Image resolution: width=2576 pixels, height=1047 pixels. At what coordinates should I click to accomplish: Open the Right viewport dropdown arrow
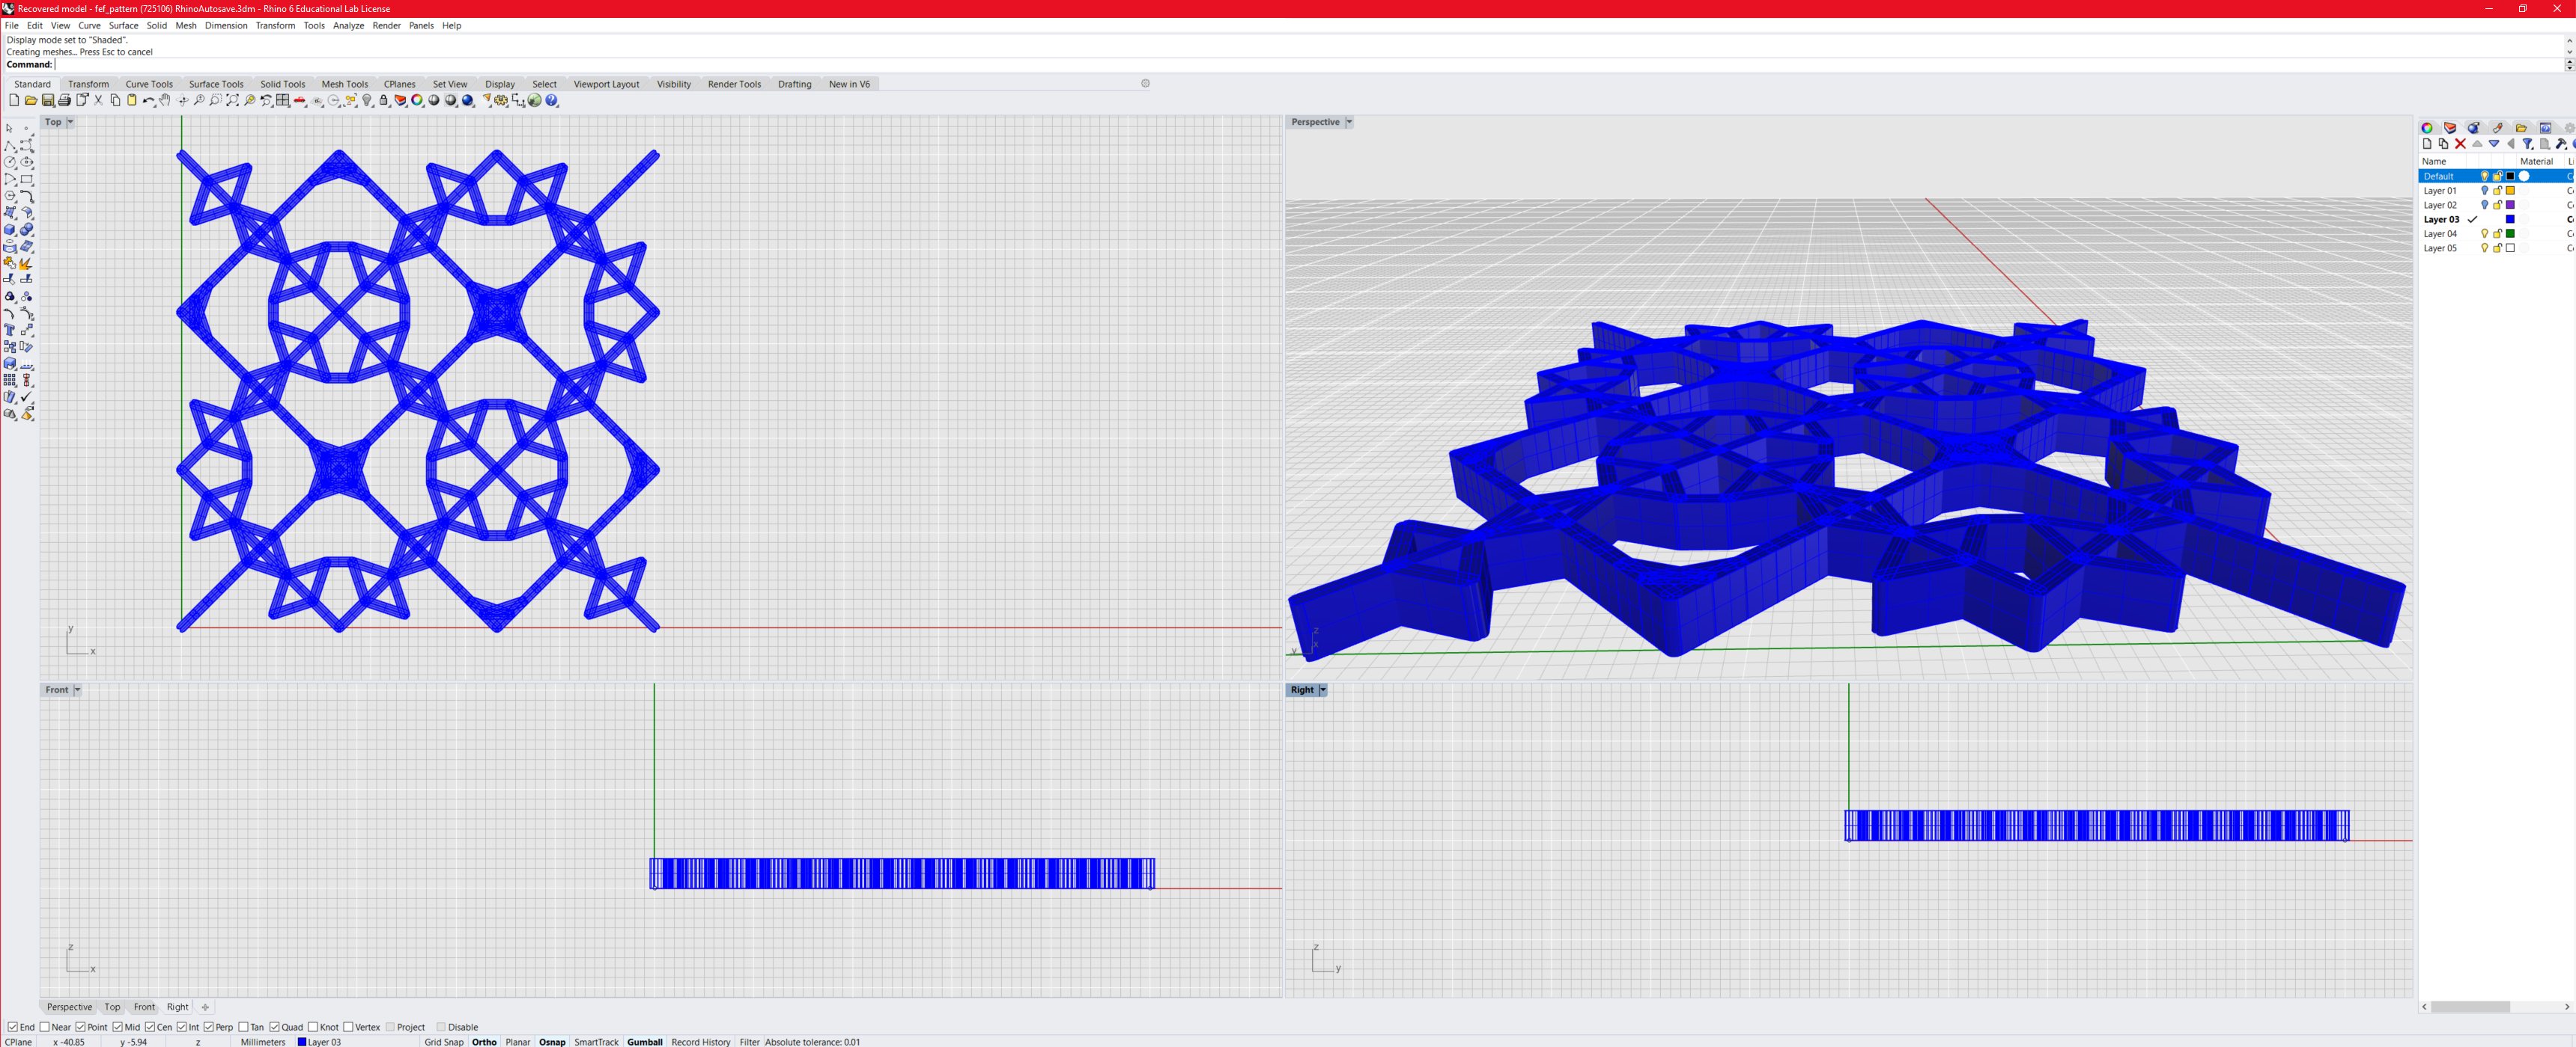point(1322,690)
